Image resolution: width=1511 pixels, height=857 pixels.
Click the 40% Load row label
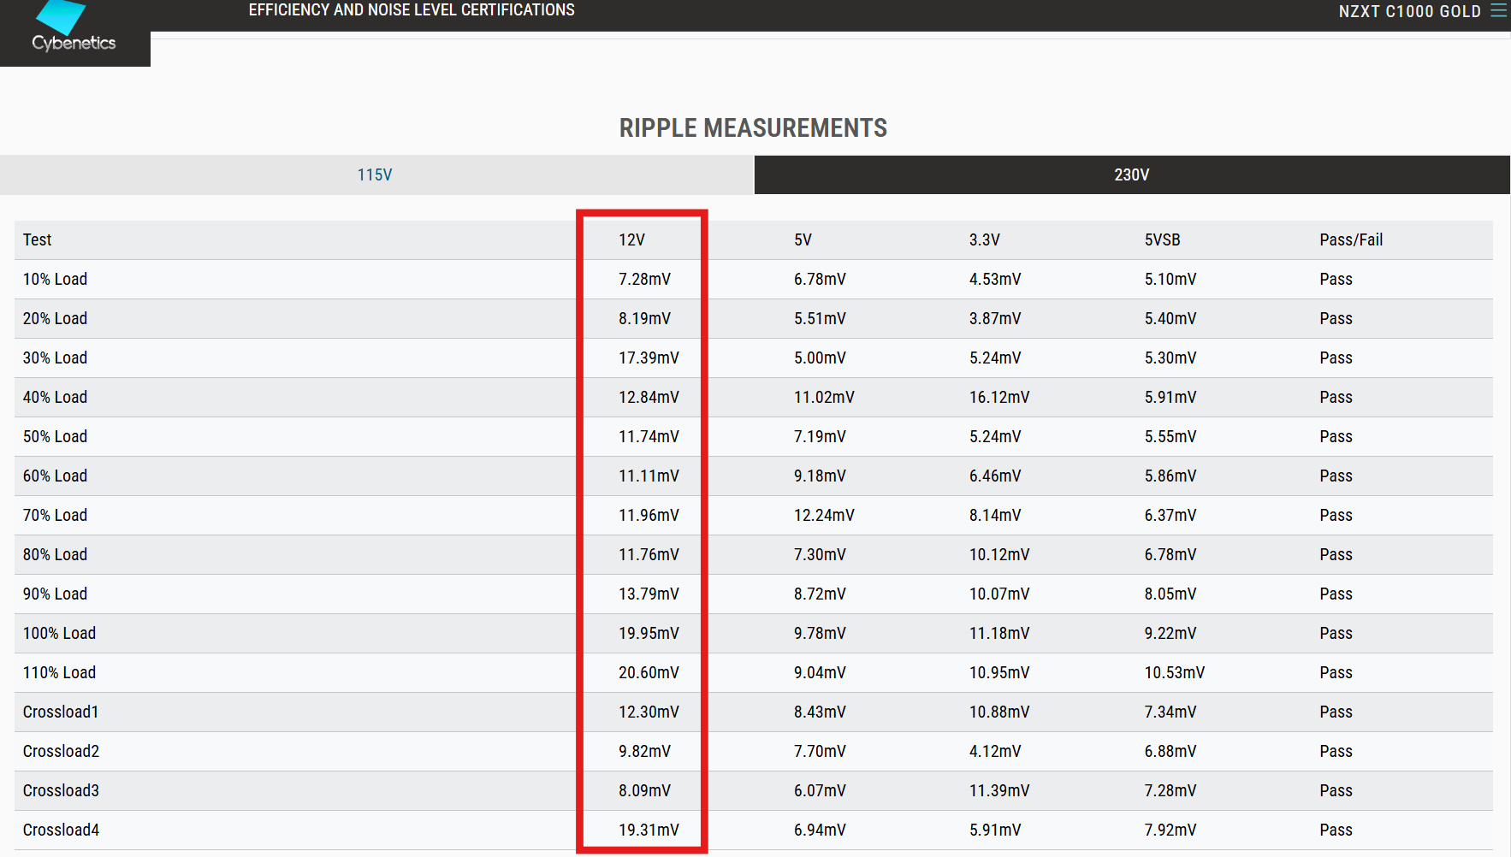(55, 398)
